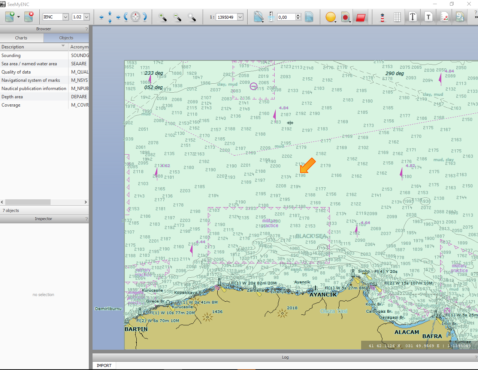This screenshot has width=478, height=370.
Task: Open the IMPORT log tab
Action: pyautogui.click(x=104, y=365)
